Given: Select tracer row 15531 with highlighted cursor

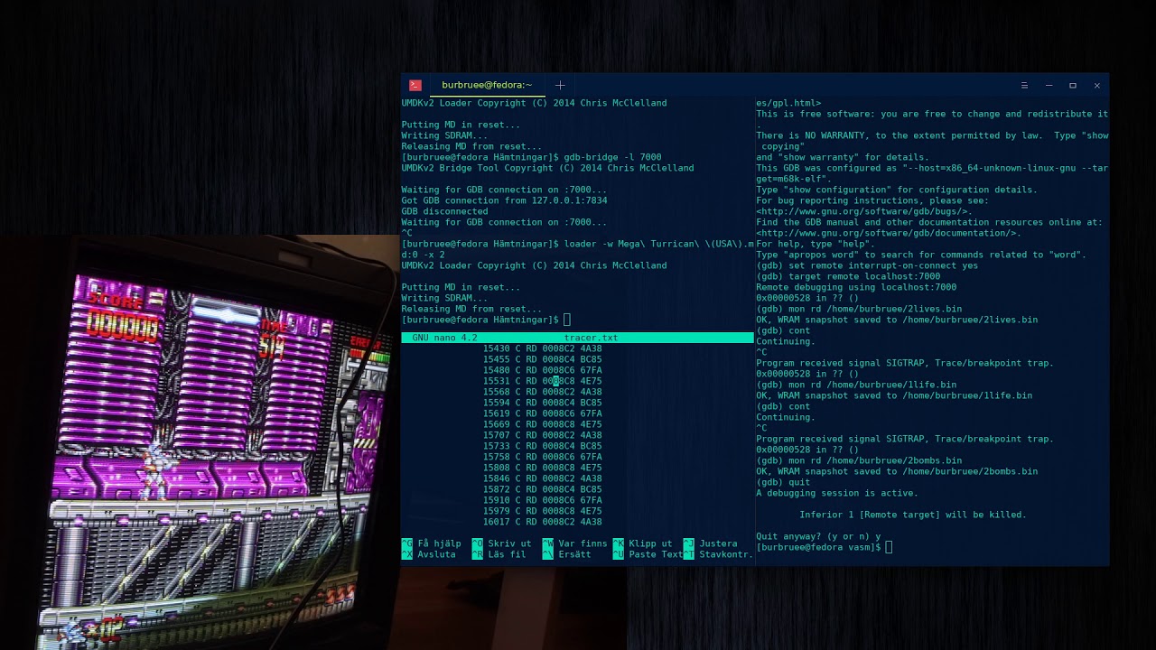Looking at the screenshot, I should 542,381.
